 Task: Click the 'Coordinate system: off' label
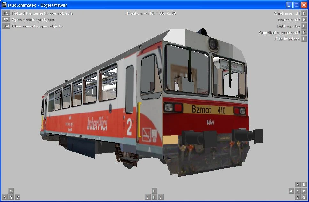(x=279, y=33)
